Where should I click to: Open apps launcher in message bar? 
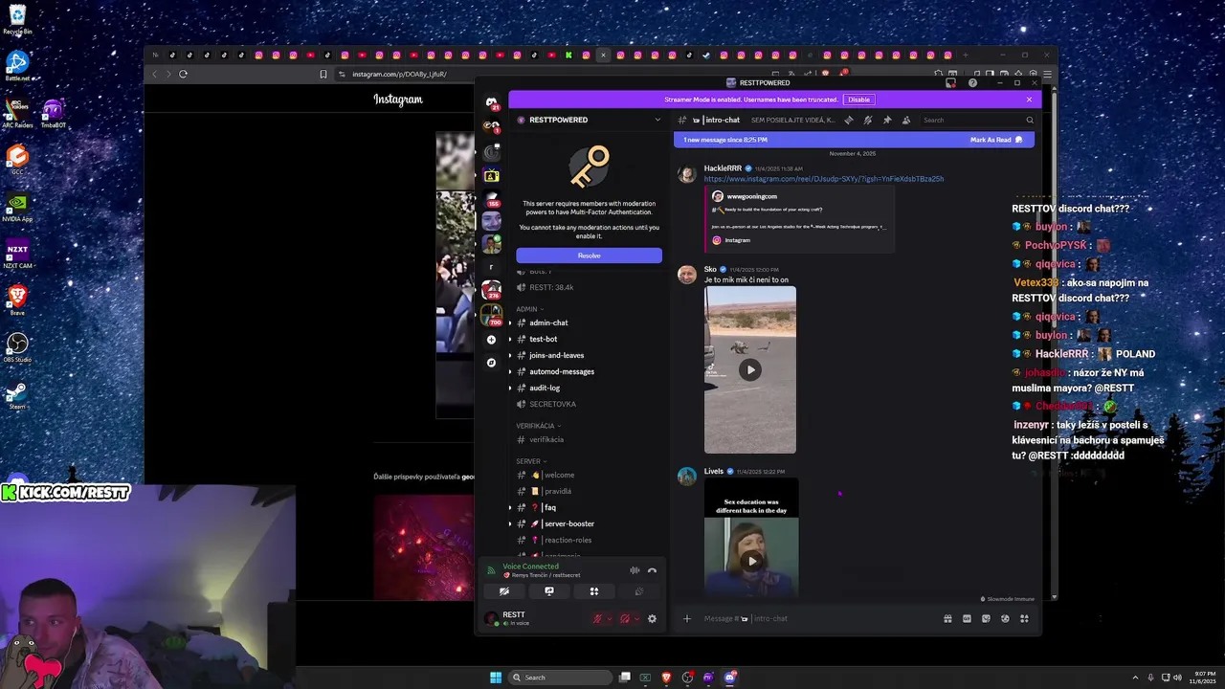1024,618
